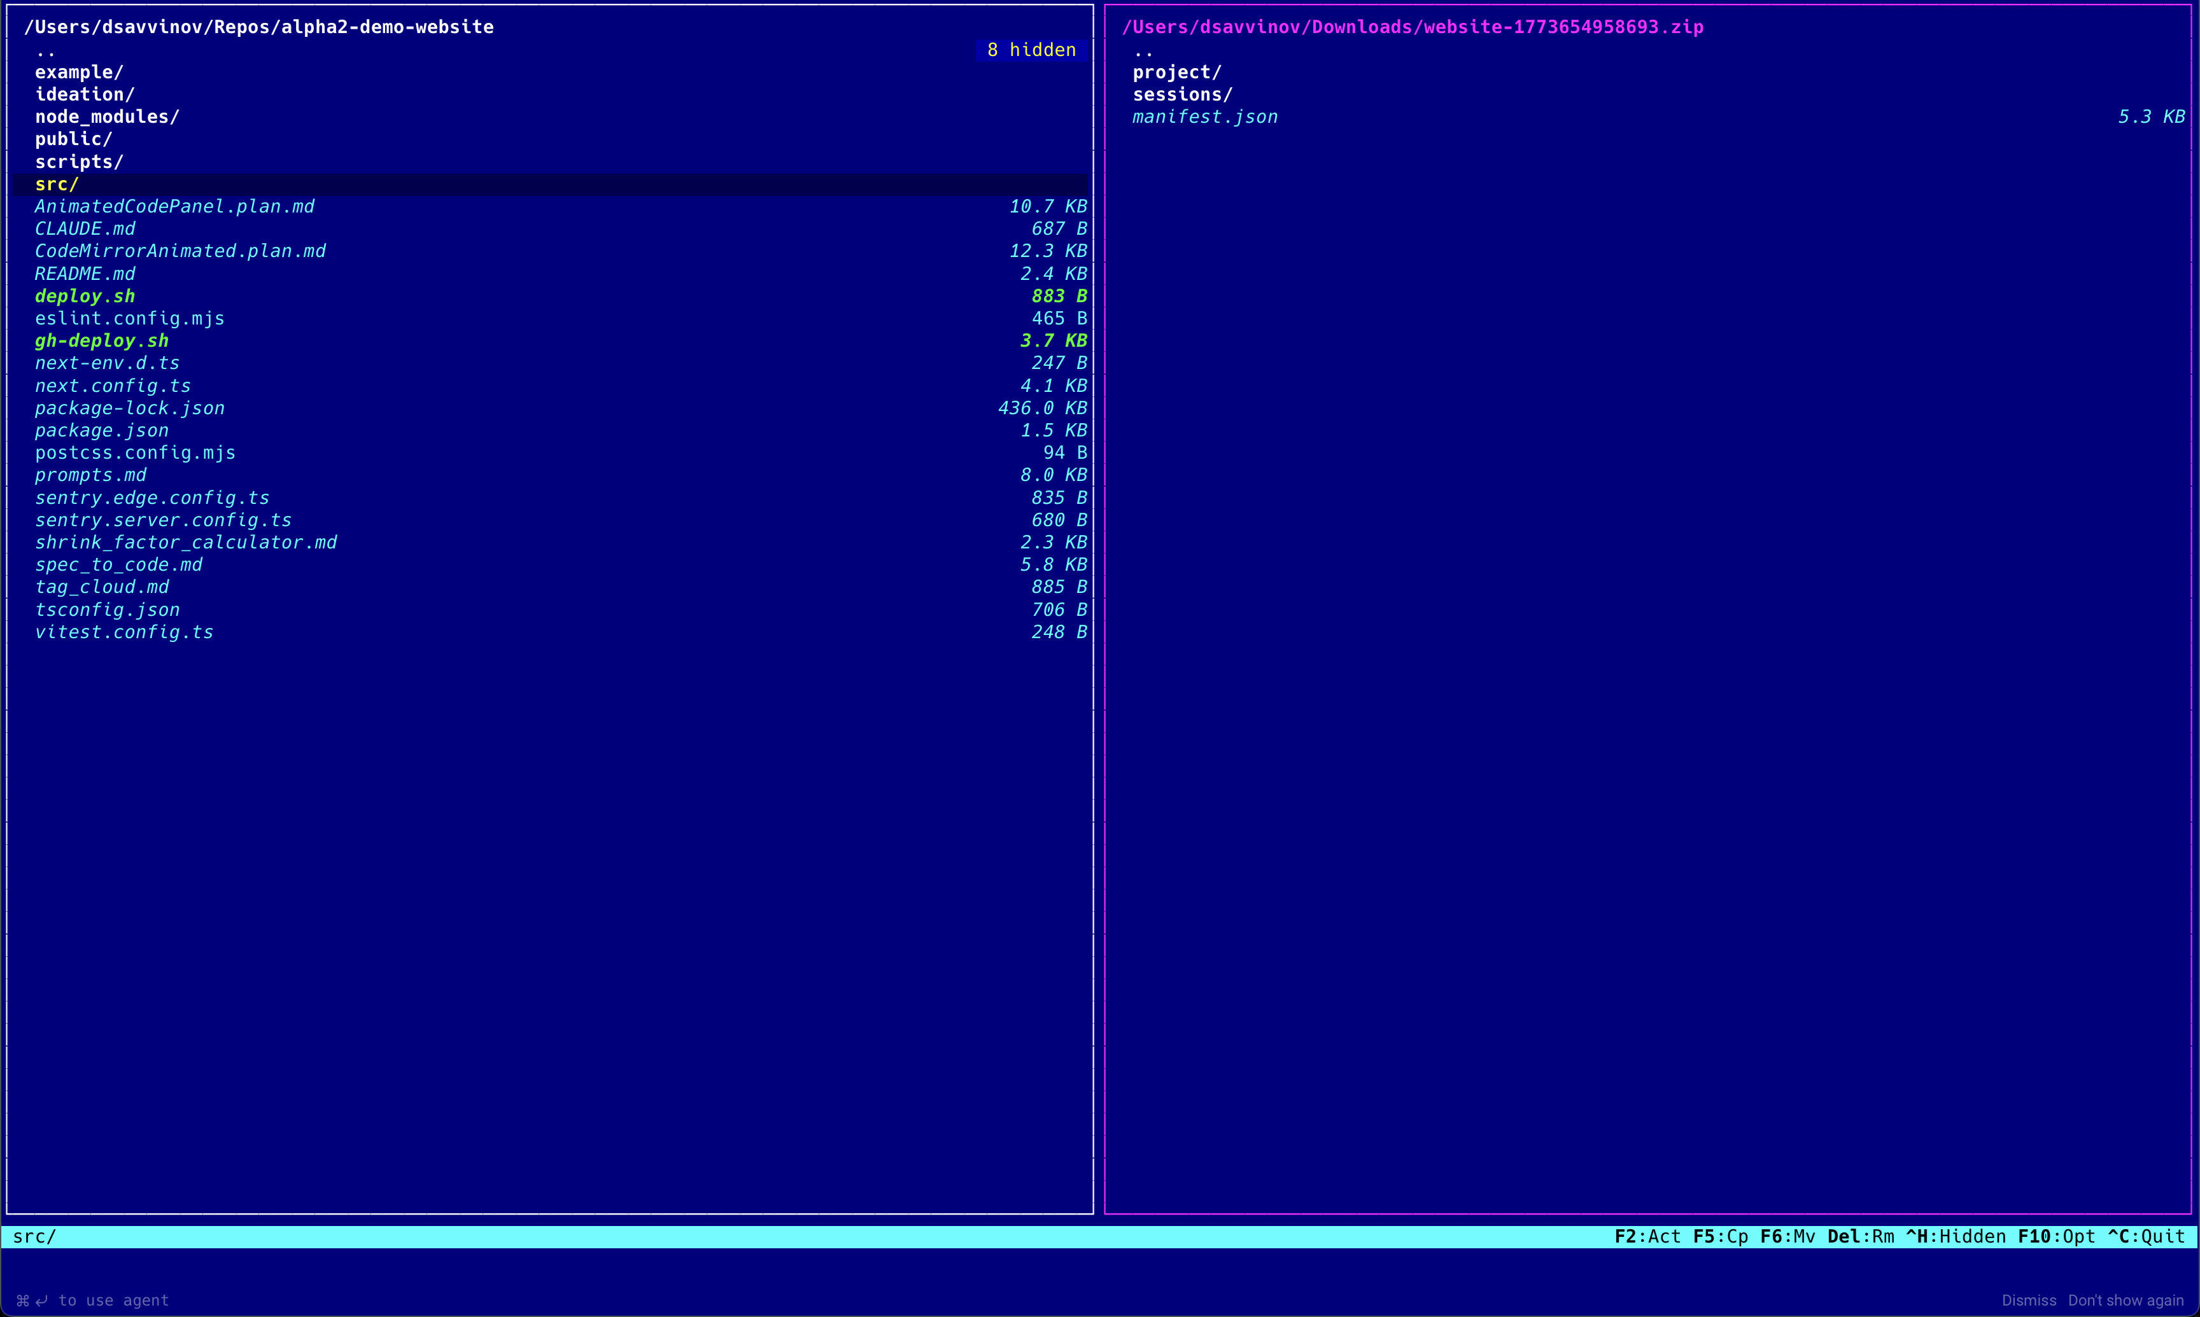Viewport: 2200px width, 1317px height.
Task: Expand the project/ folder in zip panel
Action: click(x=1176, y=72)
